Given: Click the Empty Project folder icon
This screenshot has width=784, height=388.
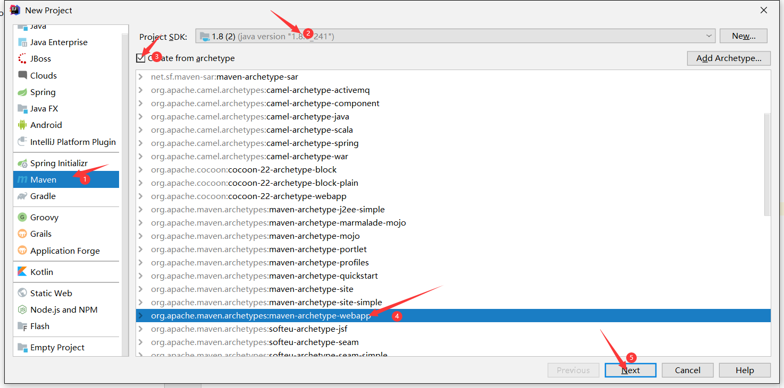Looking at the screenshot, I should click(22, 348).
